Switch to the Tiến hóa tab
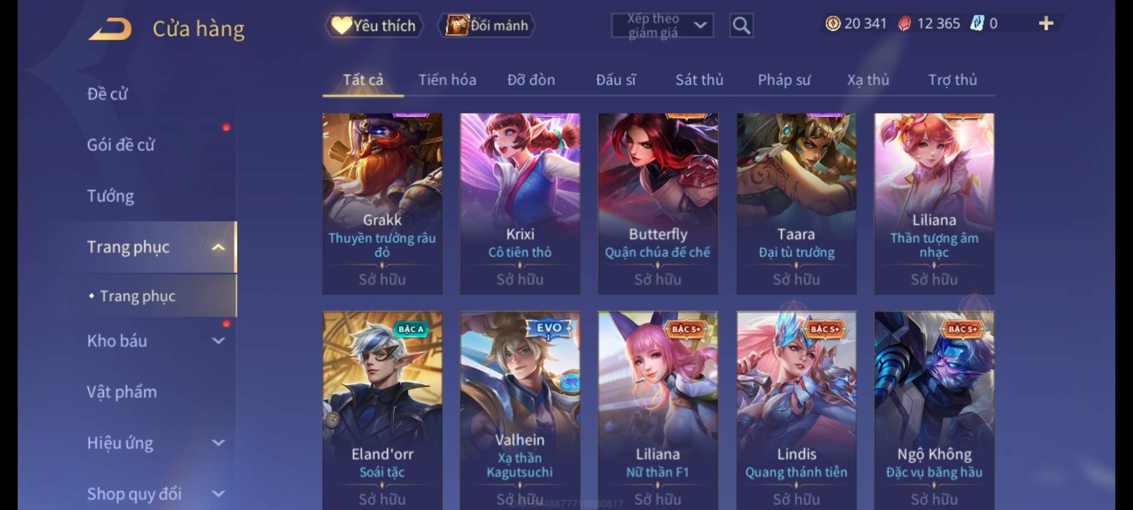The height and width of the screenshot is (510, 1133). click(447, 80)
